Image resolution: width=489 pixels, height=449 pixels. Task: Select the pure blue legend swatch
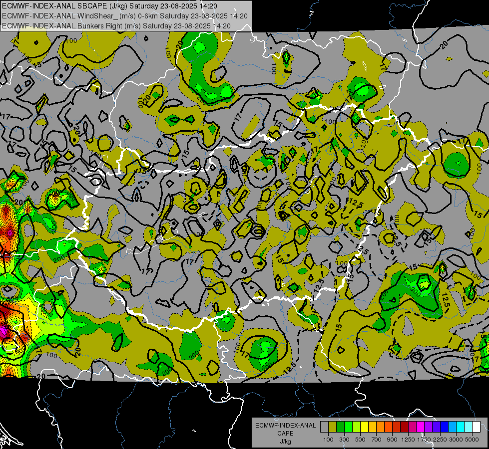click(x=445, y=427)
